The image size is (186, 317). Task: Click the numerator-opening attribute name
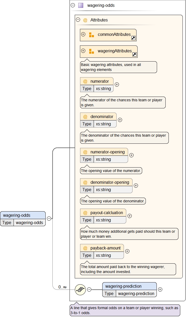107,152
